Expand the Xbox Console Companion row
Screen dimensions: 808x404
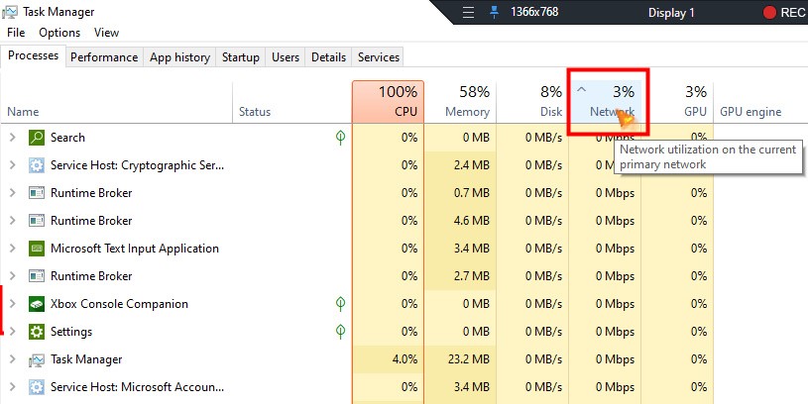[x=12, y=304]
